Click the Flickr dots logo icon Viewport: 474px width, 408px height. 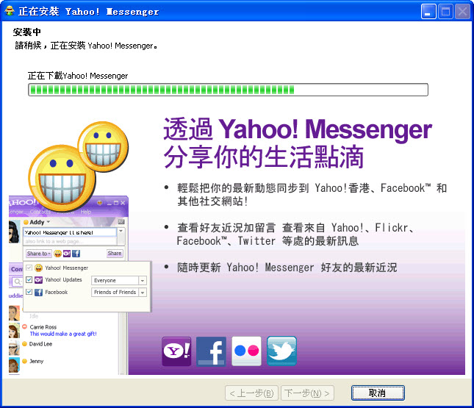[246, 351]
